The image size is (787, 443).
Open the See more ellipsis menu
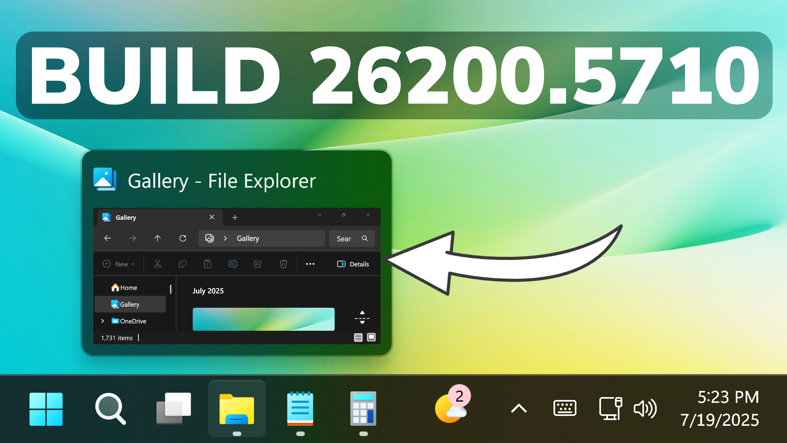(310, 264)
